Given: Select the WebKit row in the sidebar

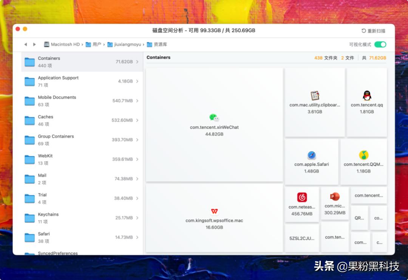Looking at the screenshot, I should 76,159.
